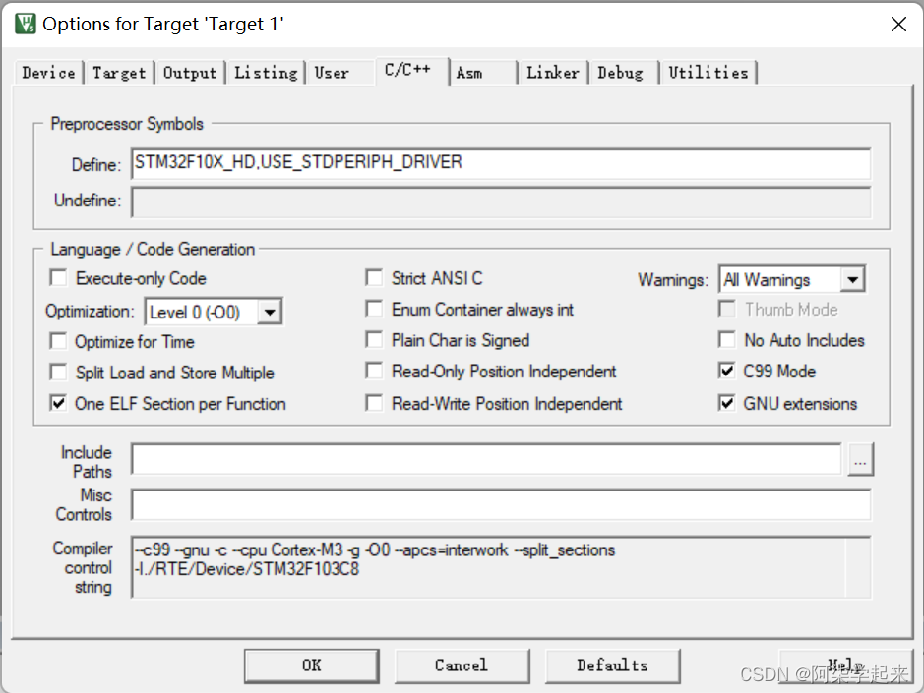Click the Include Paths field
Screen dimensions: 924x693
coord(487,459)
